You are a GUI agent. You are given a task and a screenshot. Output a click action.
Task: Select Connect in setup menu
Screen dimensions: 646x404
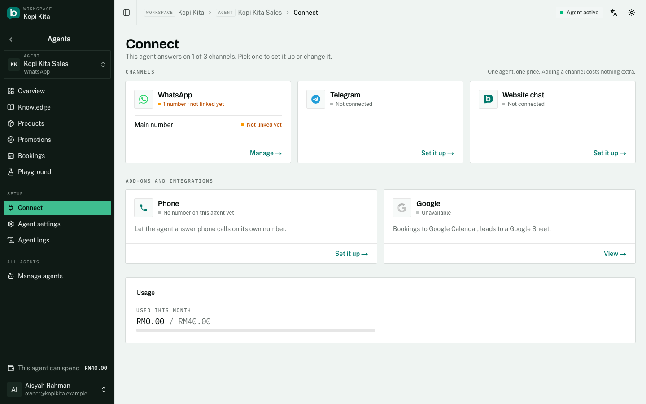[57, 208]
